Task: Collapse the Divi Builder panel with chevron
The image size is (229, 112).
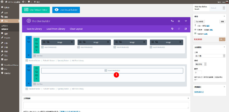Action: click(x=186, y=21)
